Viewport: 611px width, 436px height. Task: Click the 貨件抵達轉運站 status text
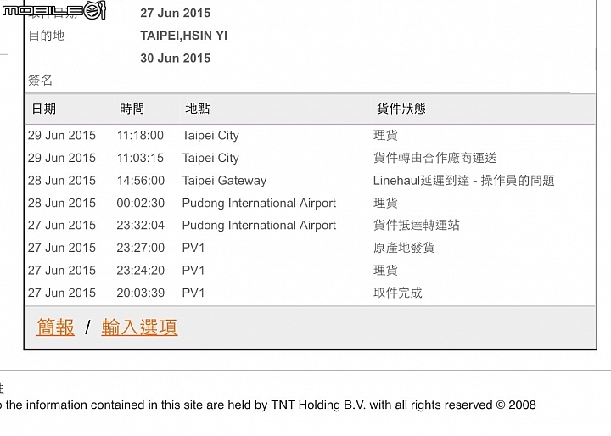[x=416, y=225]
